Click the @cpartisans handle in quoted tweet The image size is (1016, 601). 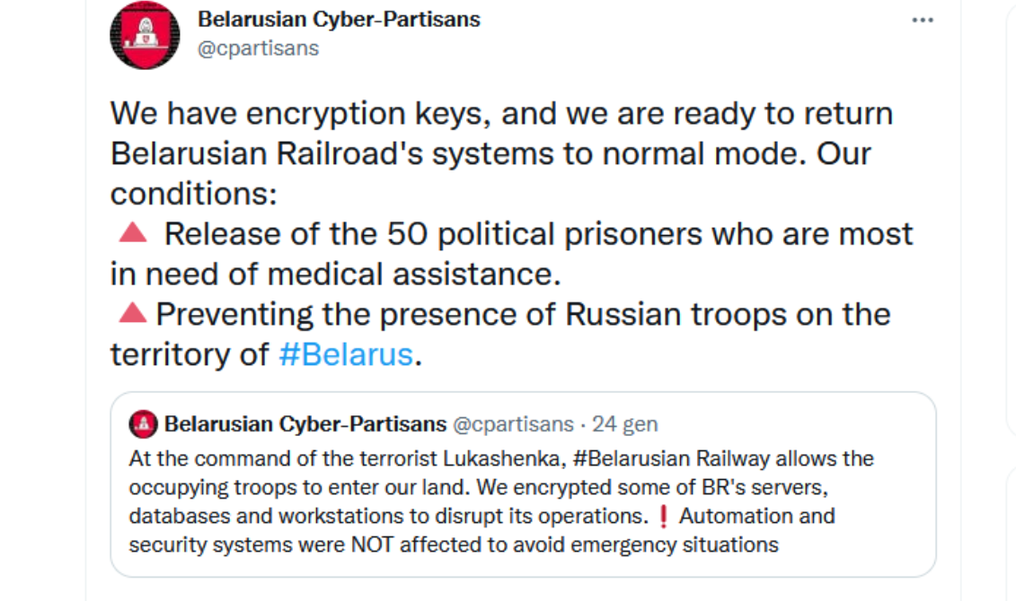click(x=513, y=424)
